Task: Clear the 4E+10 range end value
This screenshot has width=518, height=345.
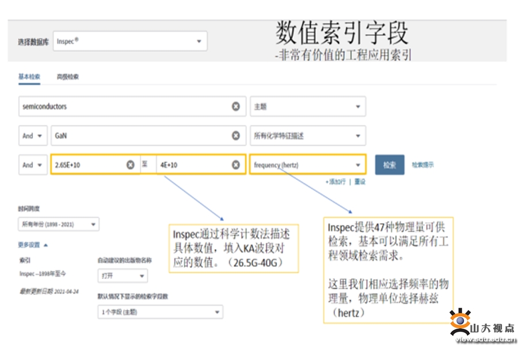Action: pyautogui.click(x=235, y=164)
